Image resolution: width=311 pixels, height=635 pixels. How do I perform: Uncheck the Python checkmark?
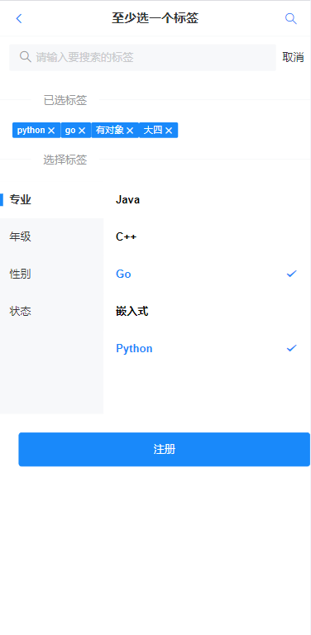coord(291,348)
